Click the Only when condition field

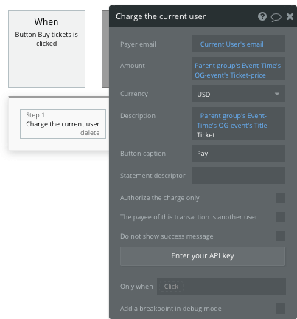click(221, 287)
